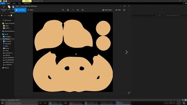Image resolution: width=187 pixels, height=105 pixels.
Task: Open the Paste icon in Explorer ribbon
Action: click(13, 8)
